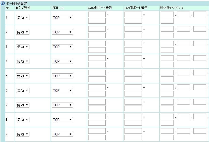Click the WAN end port field in row 2
The width and height of the screenshot is (209, 142).
click(97, 35)
